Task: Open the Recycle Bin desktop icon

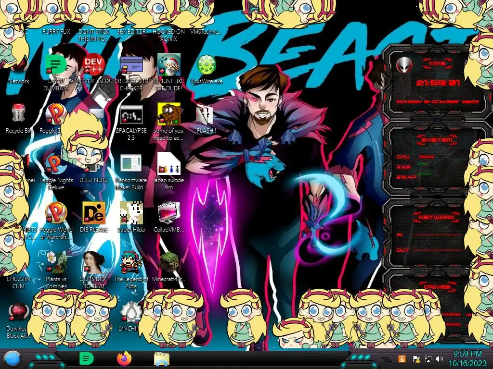Action: click(x=19, y=113)
